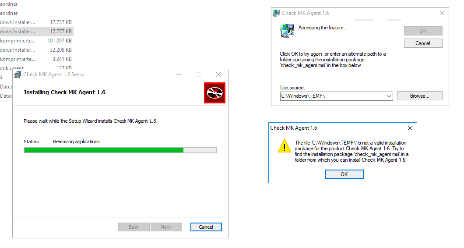
Task: Click the title bar icon of the source dialog
Action: [x=276, y=13]
